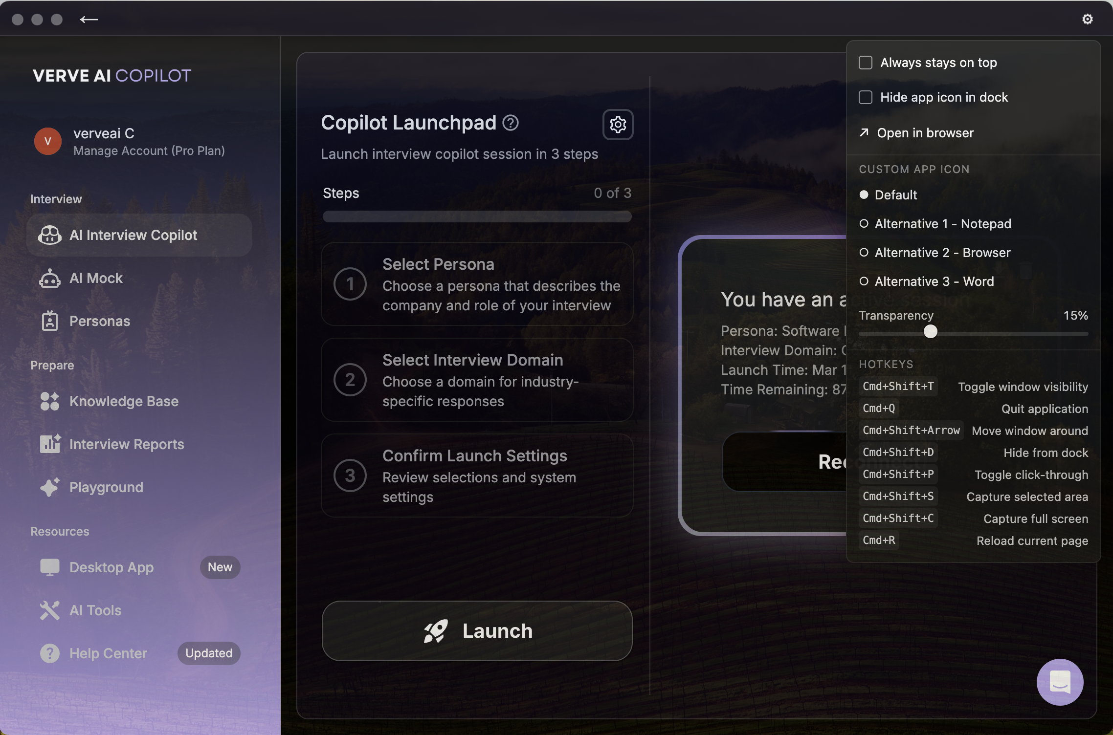Switch to the Desktop App section
The width and height of the screenshot is (1113, 735).
tap(111, 567)
